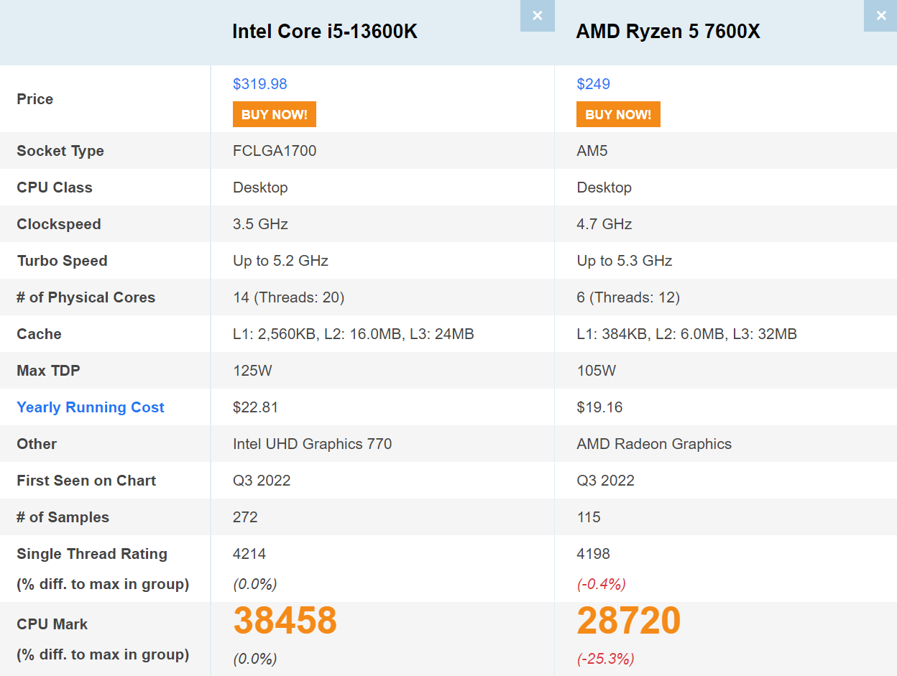Click the Clockspeed row label
Image resolution: width=897 pixels, height=676 pixels.
[59, 224]
